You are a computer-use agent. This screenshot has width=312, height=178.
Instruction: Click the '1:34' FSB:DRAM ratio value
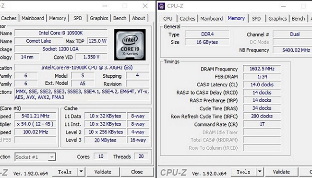[262, 77]
